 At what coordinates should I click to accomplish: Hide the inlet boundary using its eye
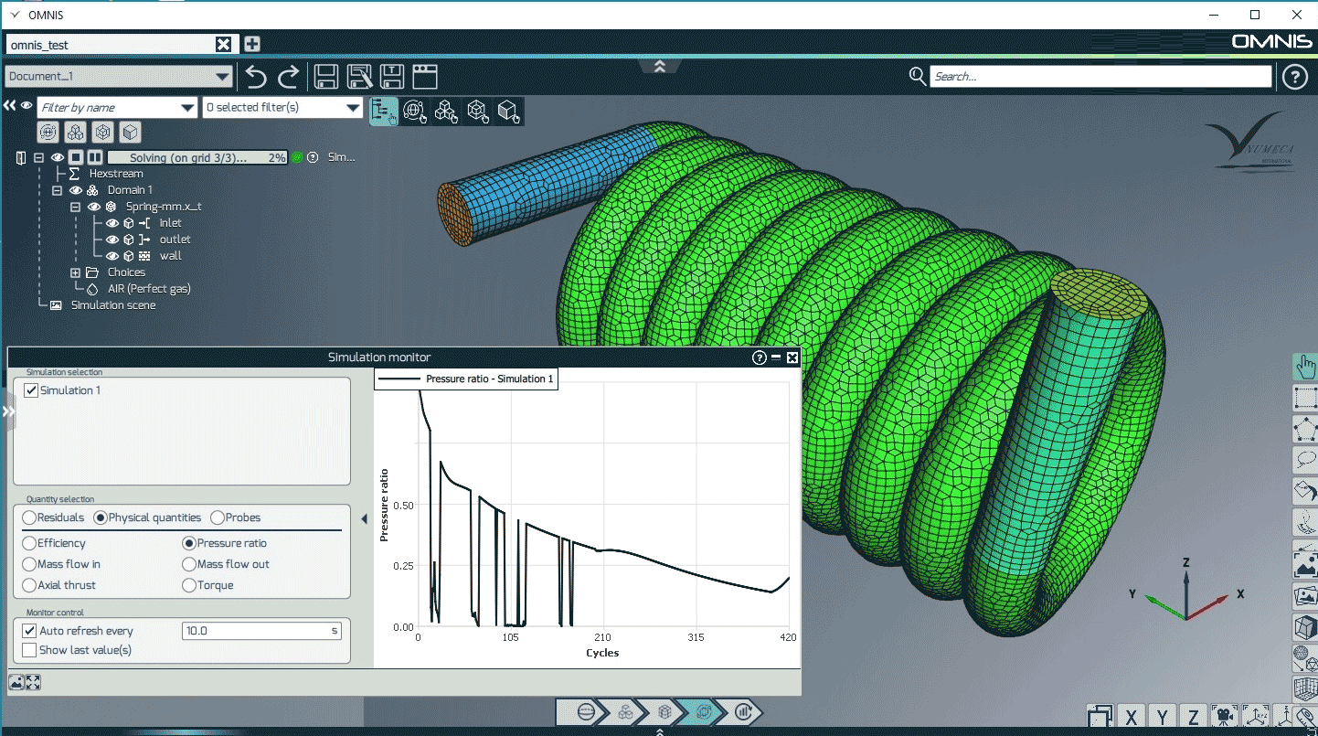tap(112, 223)
